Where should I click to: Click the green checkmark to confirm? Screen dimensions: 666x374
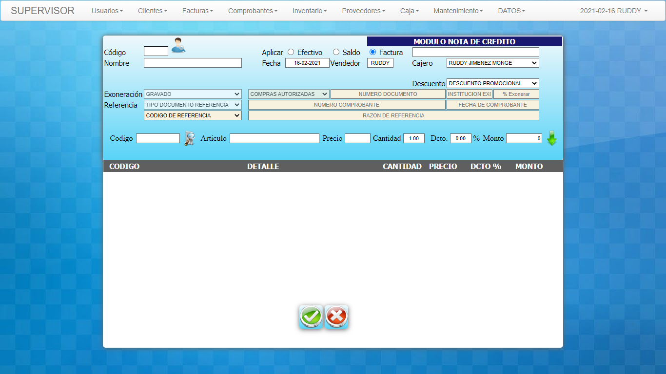311,317
